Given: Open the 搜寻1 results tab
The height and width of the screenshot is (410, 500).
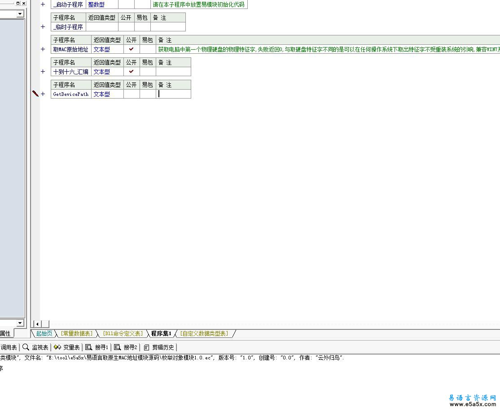Looking at the screenshot, I should coord(97,347).
